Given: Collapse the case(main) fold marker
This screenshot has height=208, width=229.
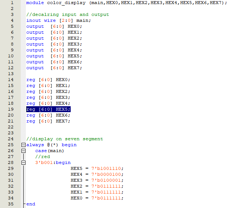Looking at the screenshot, I should pos(24,151).
